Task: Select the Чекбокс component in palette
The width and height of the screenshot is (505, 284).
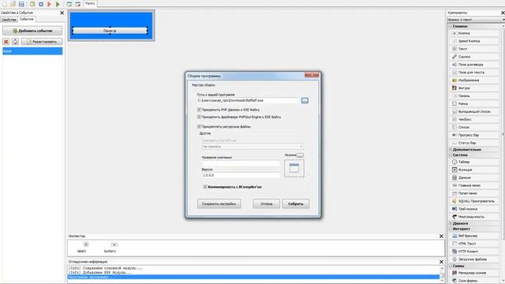Action: pos(474,119)
